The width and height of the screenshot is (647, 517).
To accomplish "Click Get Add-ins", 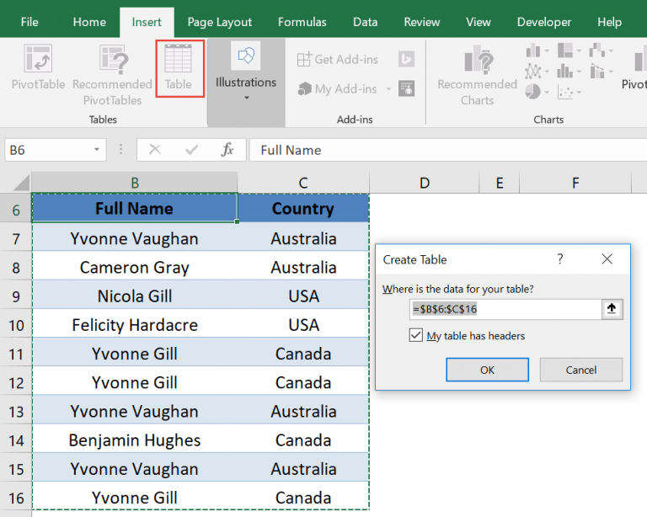I will [x=337, y=60].
